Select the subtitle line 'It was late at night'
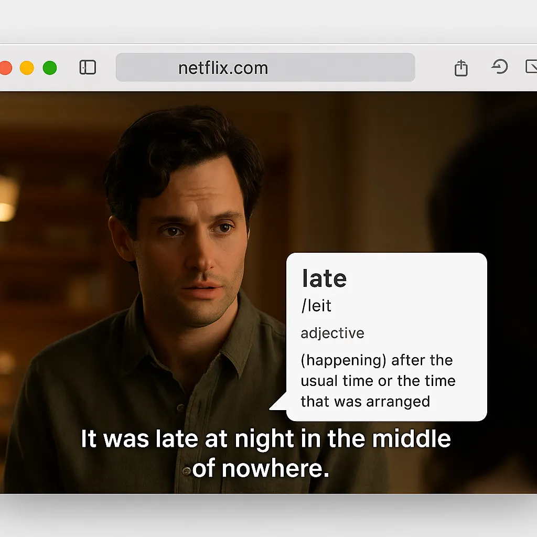Image resolution: width=537 pixels, height=537 pixels. point(266,438)
